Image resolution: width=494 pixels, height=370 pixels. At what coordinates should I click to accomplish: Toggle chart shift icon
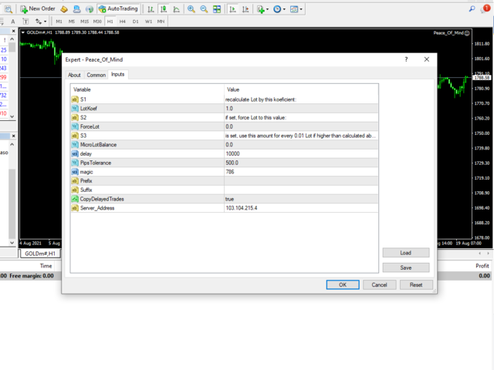245,9
